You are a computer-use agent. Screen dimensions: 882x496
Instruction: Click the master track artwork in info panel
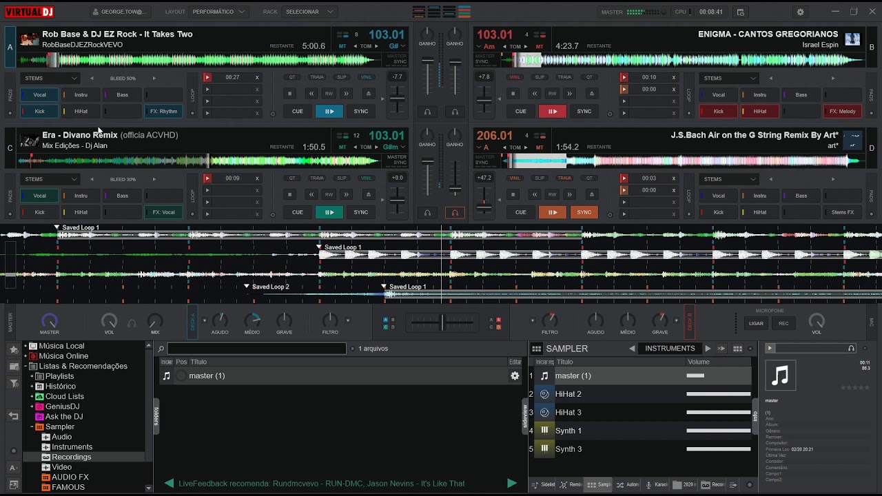(780, 375)
